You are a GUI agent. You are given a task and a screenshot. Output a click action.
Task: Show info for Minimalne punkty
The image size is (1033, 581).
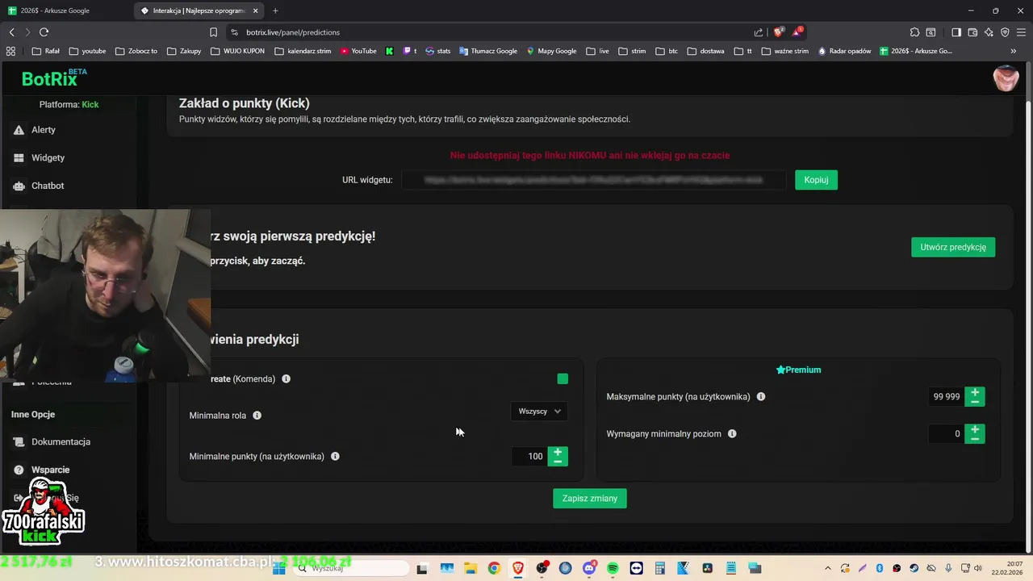(335, 457)
